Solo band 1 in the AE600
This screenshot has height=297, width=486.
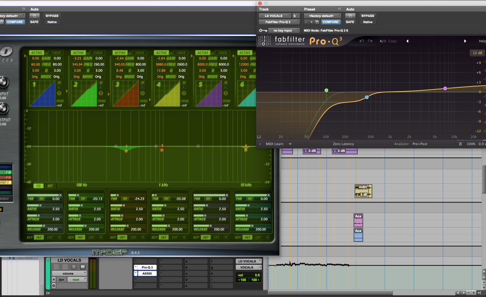[59, 93]
